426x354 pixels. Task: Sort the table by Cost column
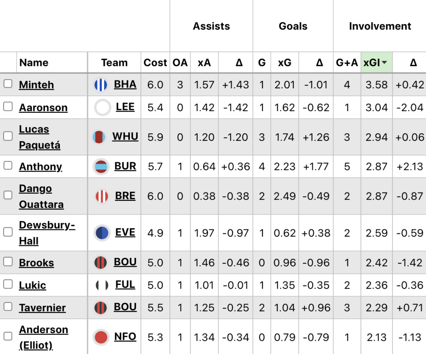pyautogui.click(x=155, y=63)
